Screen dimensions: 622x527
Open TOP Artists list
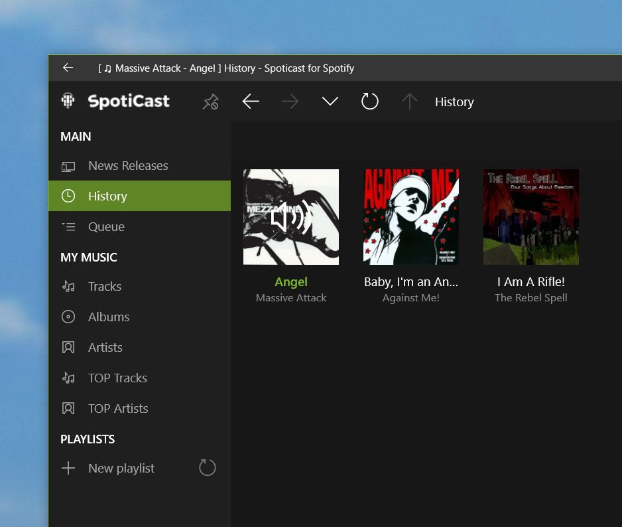tap(139, 408)
